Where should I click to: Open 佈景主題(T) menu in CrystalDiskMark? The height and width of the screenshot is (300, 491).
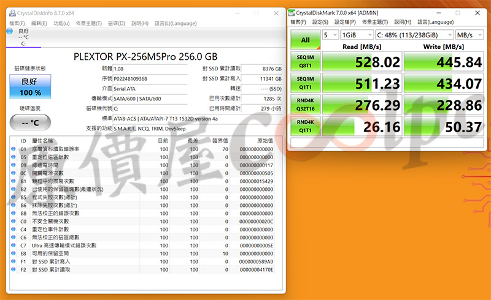click(x=375, y=22)
